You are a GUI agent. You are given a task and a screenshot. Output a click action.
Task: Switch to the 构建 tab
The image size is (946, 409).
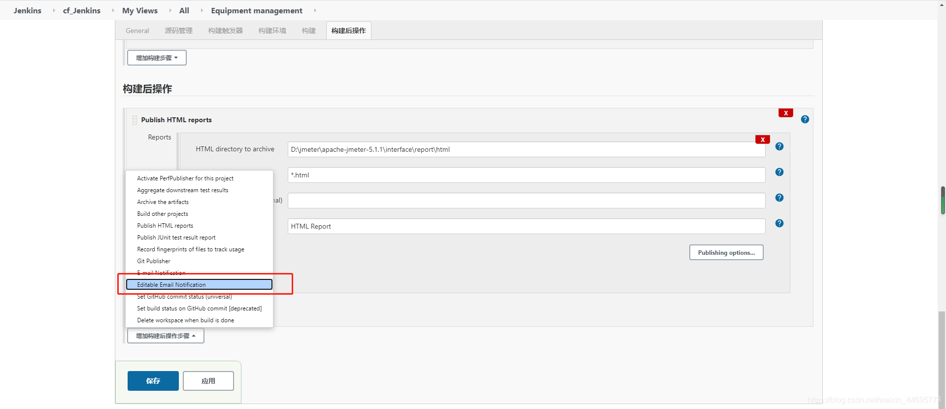point(308,31)
